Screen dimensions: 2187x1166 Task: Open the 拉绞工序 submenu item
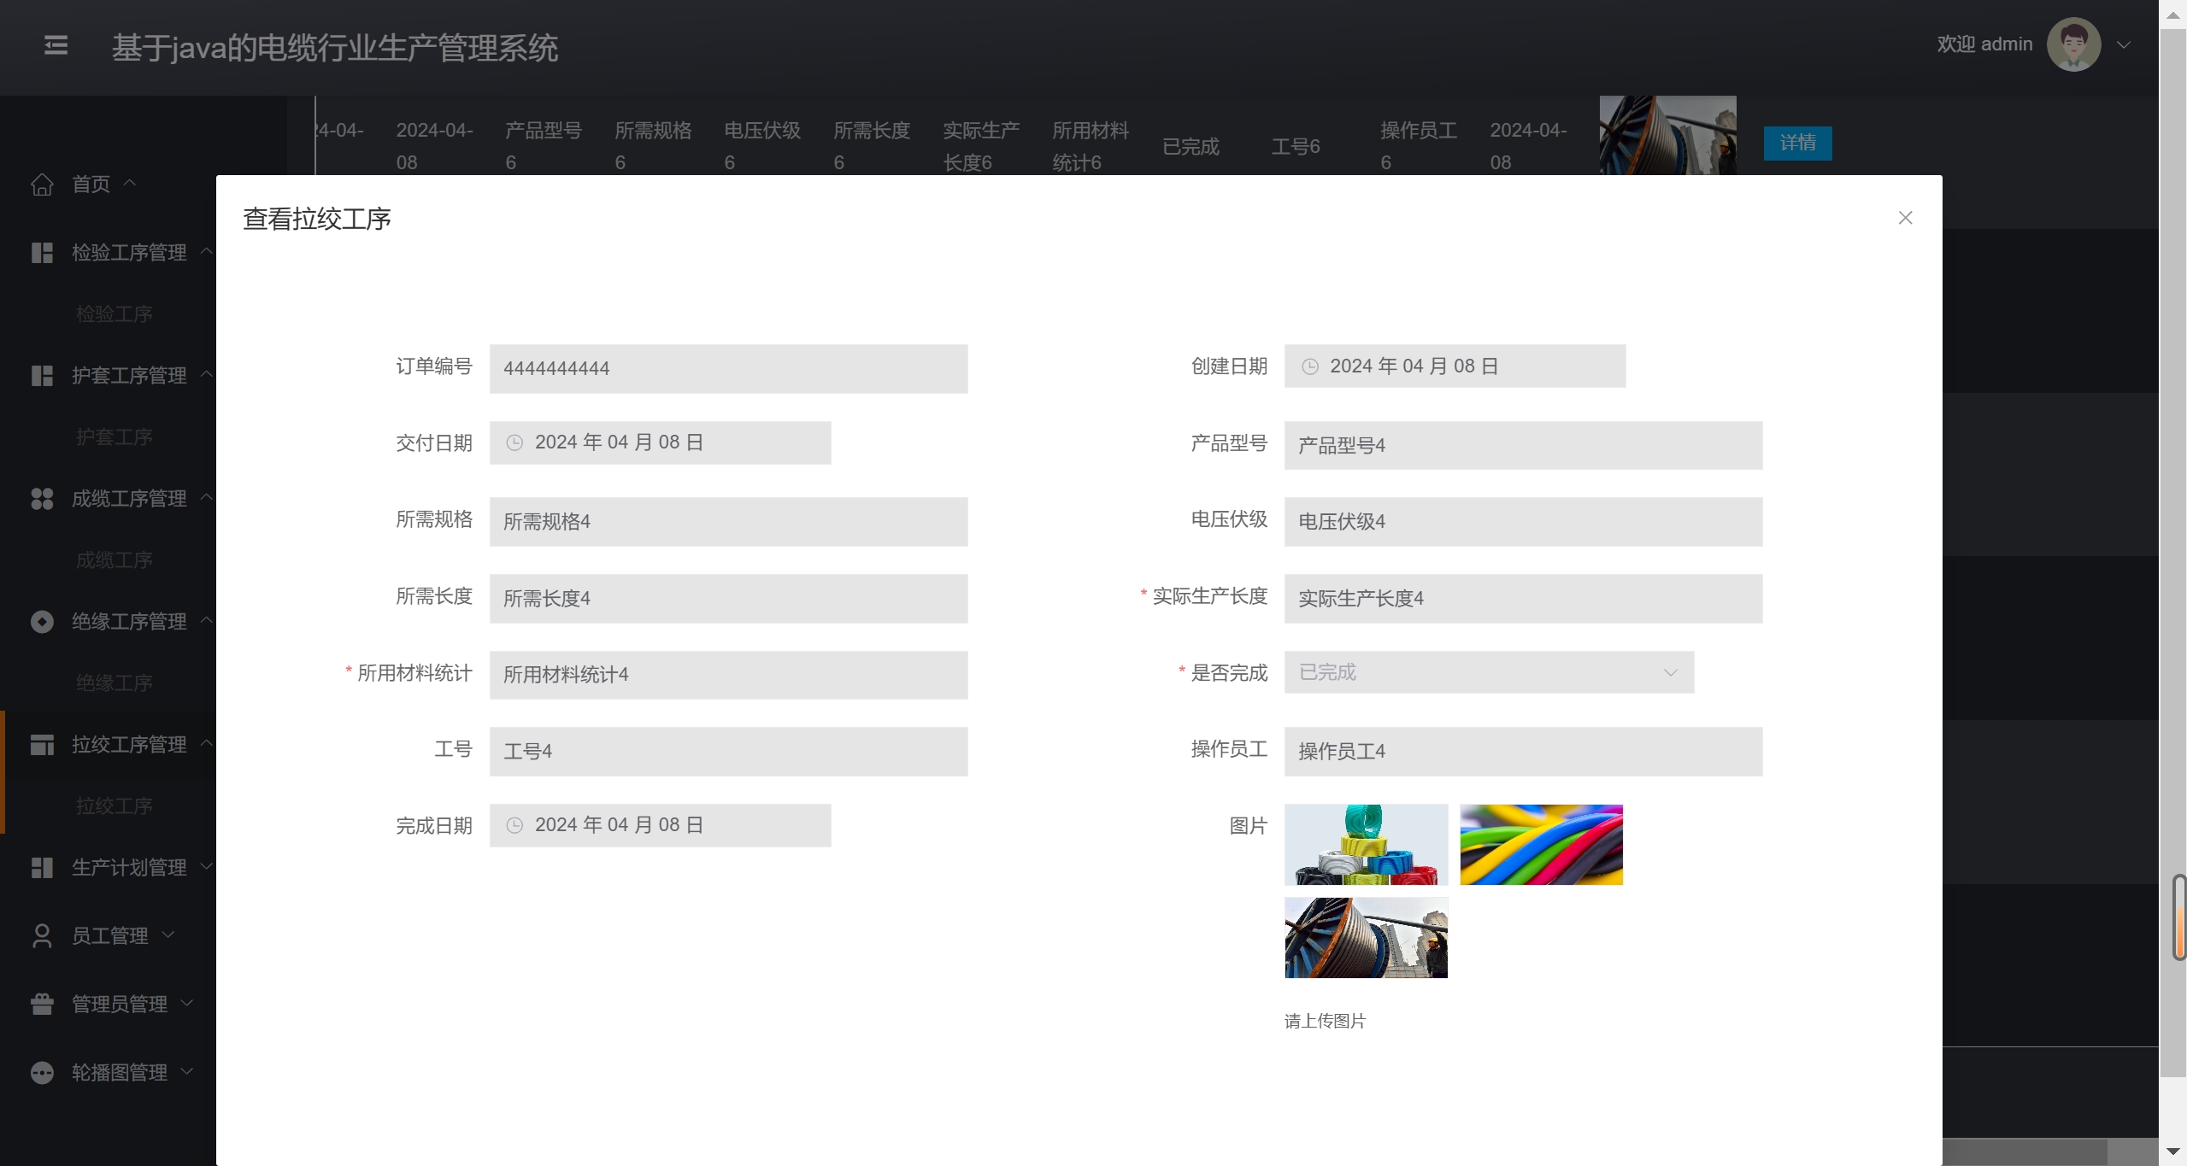[115, 806]
